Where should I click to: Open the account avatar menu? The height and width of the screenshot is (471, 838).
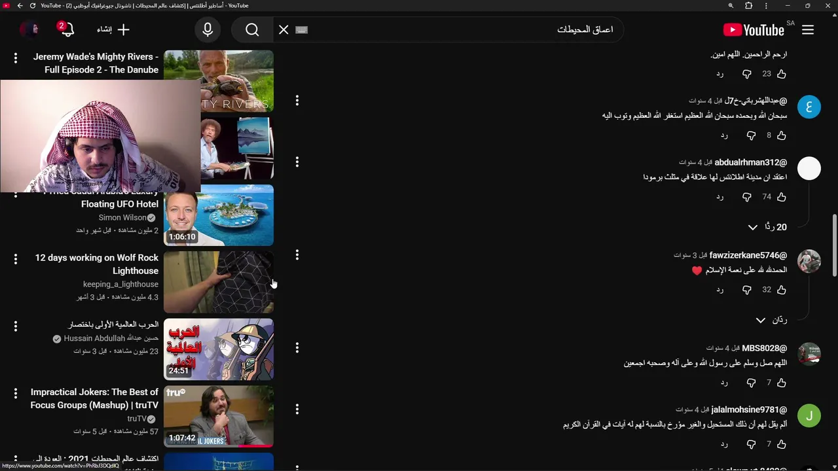[29, 30]
